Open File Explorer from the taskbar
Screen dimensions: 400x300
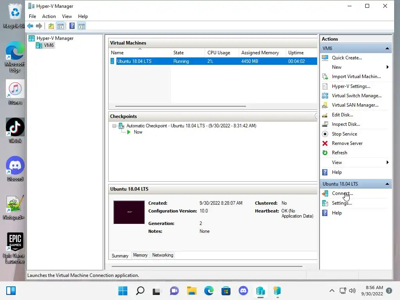point(191,291)
